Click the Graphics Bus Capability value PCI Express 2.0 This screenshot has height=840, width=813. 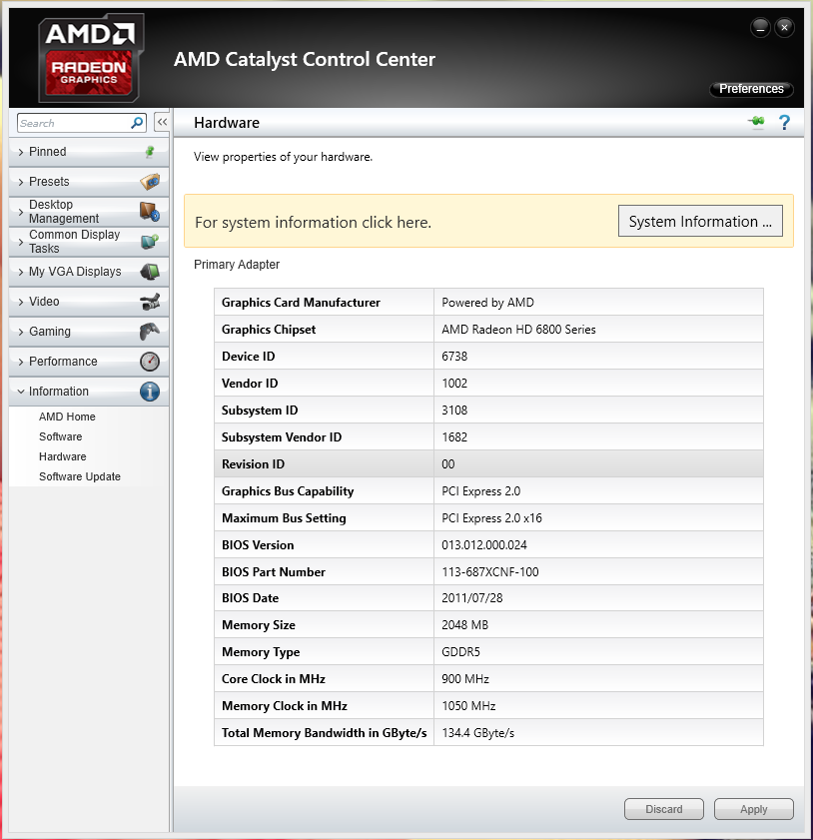click(481, 491)
